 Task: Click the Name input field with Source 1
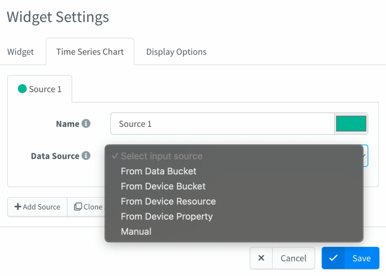(222, 124)
